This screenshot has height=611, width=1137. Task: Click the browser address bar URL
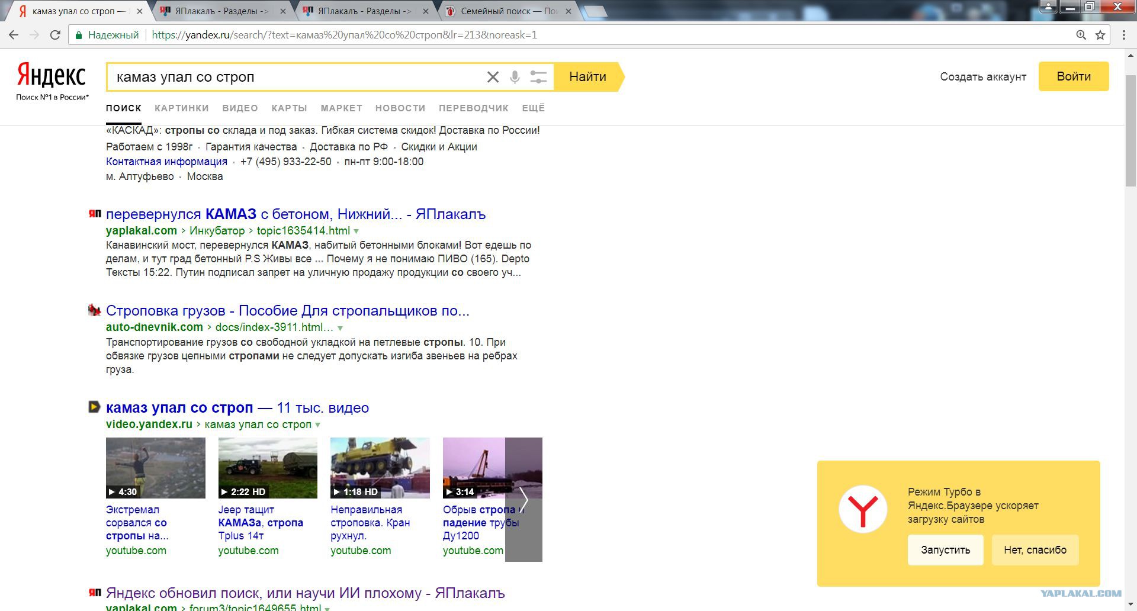pos(345,35)
